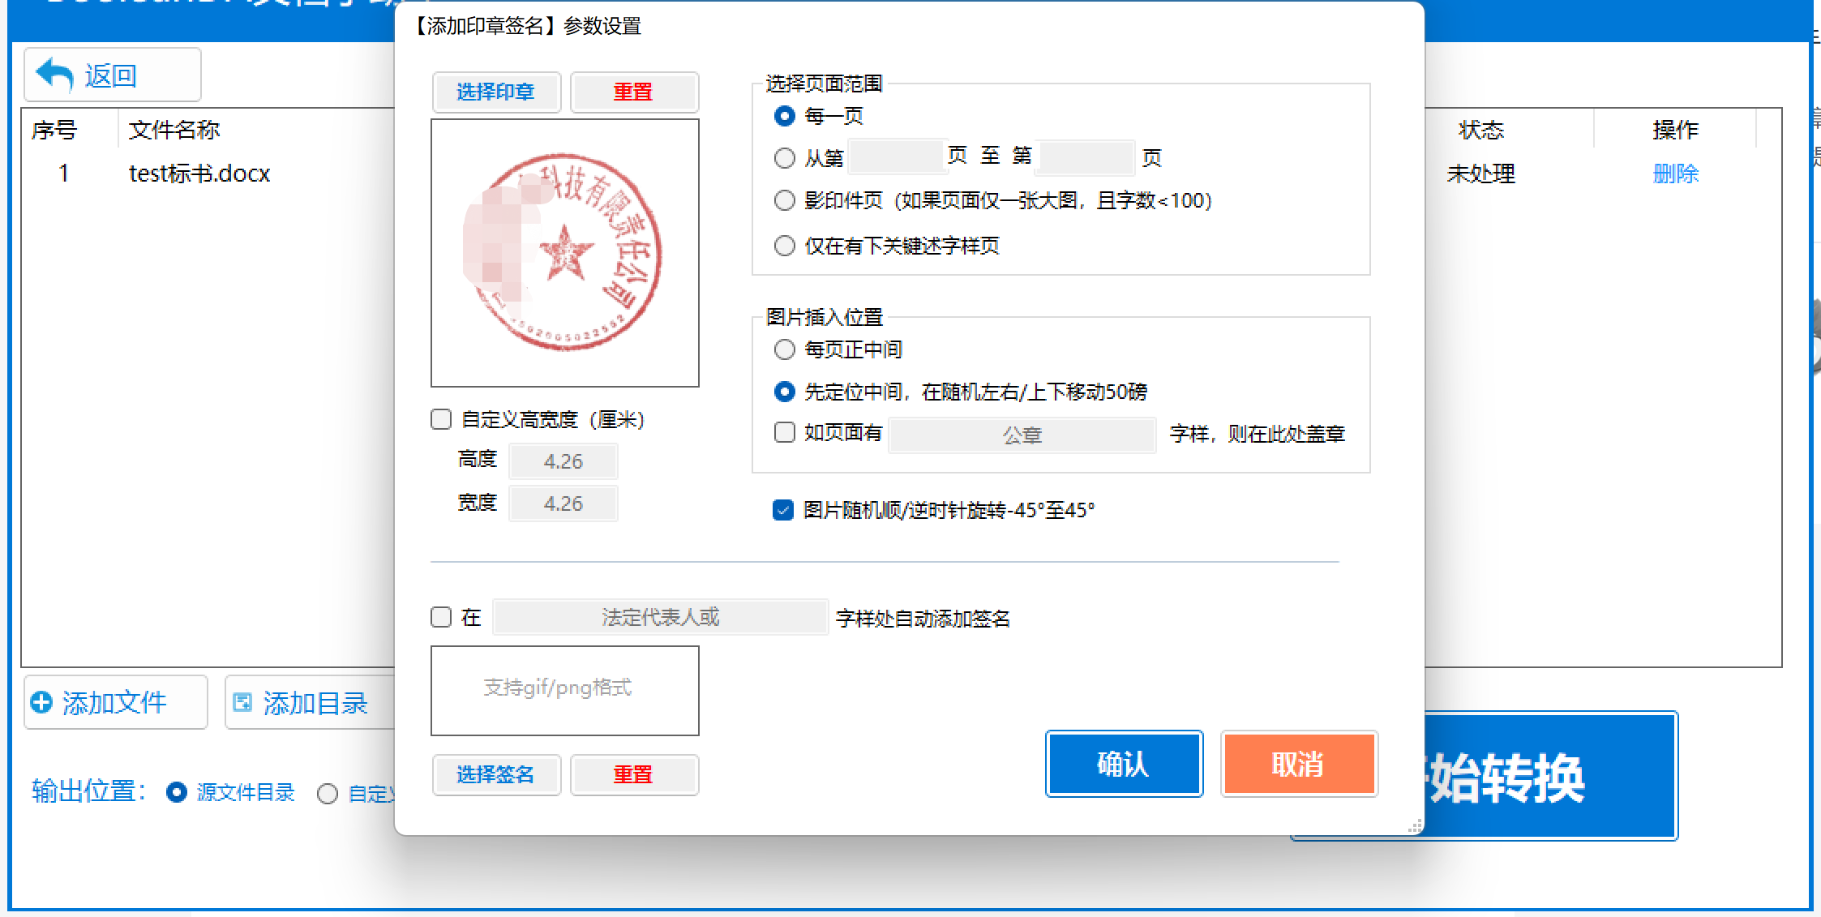The width and height of the screenshot is (1821, 917).
Task: Click the 选择签名 button
Action: click(495, 774)
